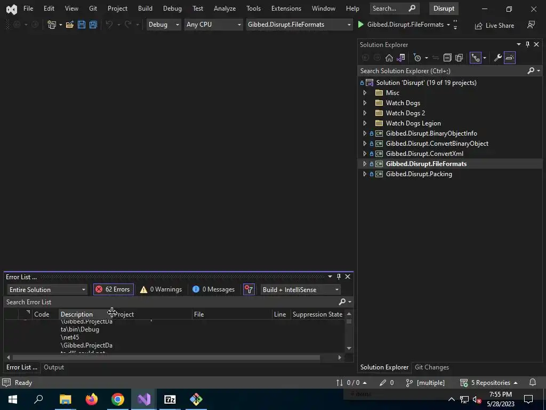
Task: Save all files with the double disk icon
Action: pos(93,25)
